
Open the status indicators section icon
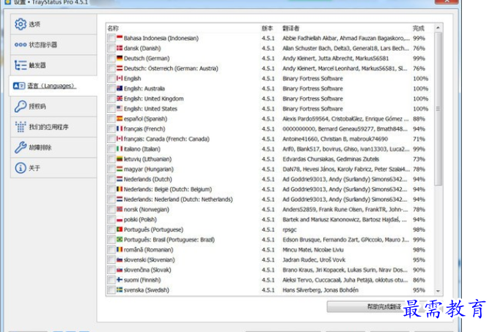click(x=21, y=45)
